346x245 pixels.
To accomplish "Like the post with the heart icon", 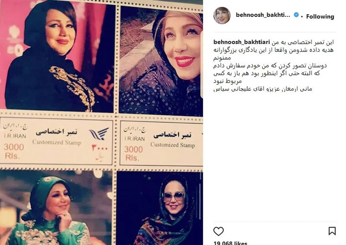I will (x=219, y=231).
